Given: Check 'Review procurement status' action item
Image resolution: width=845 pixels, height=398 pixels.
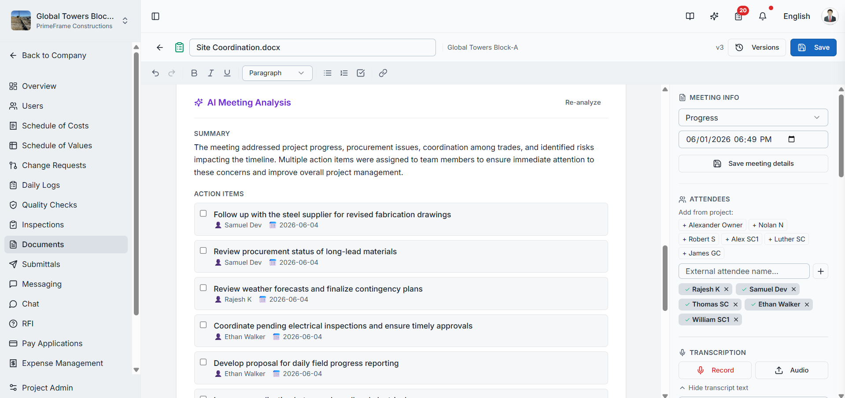Looking at the screenshot, I should point(203,250).
